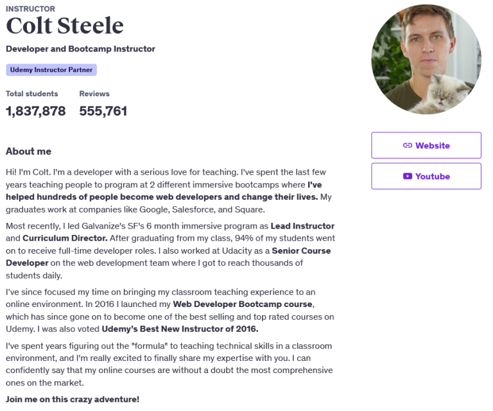Image resolution: width=493 pixels, height=411 pixels.
Task: Open the instructor's Website button
Action: click(426, 145)
